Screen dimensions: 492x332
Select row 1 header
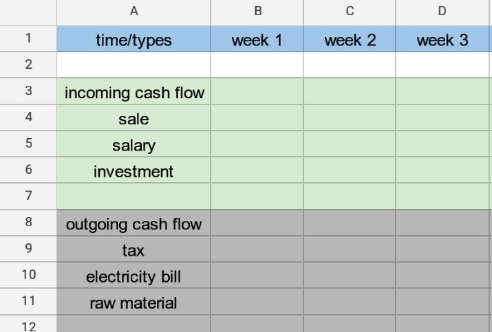pyautogui.click(x=28, y=39)
